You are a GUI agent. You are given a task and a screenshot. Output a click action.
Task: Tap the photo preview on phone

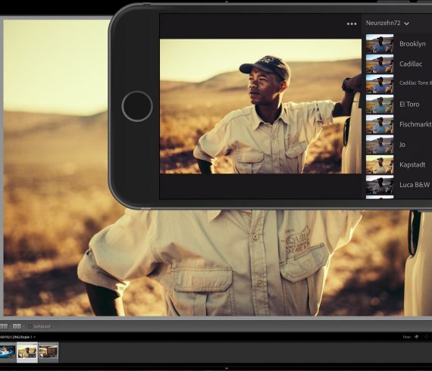point(261,106)
